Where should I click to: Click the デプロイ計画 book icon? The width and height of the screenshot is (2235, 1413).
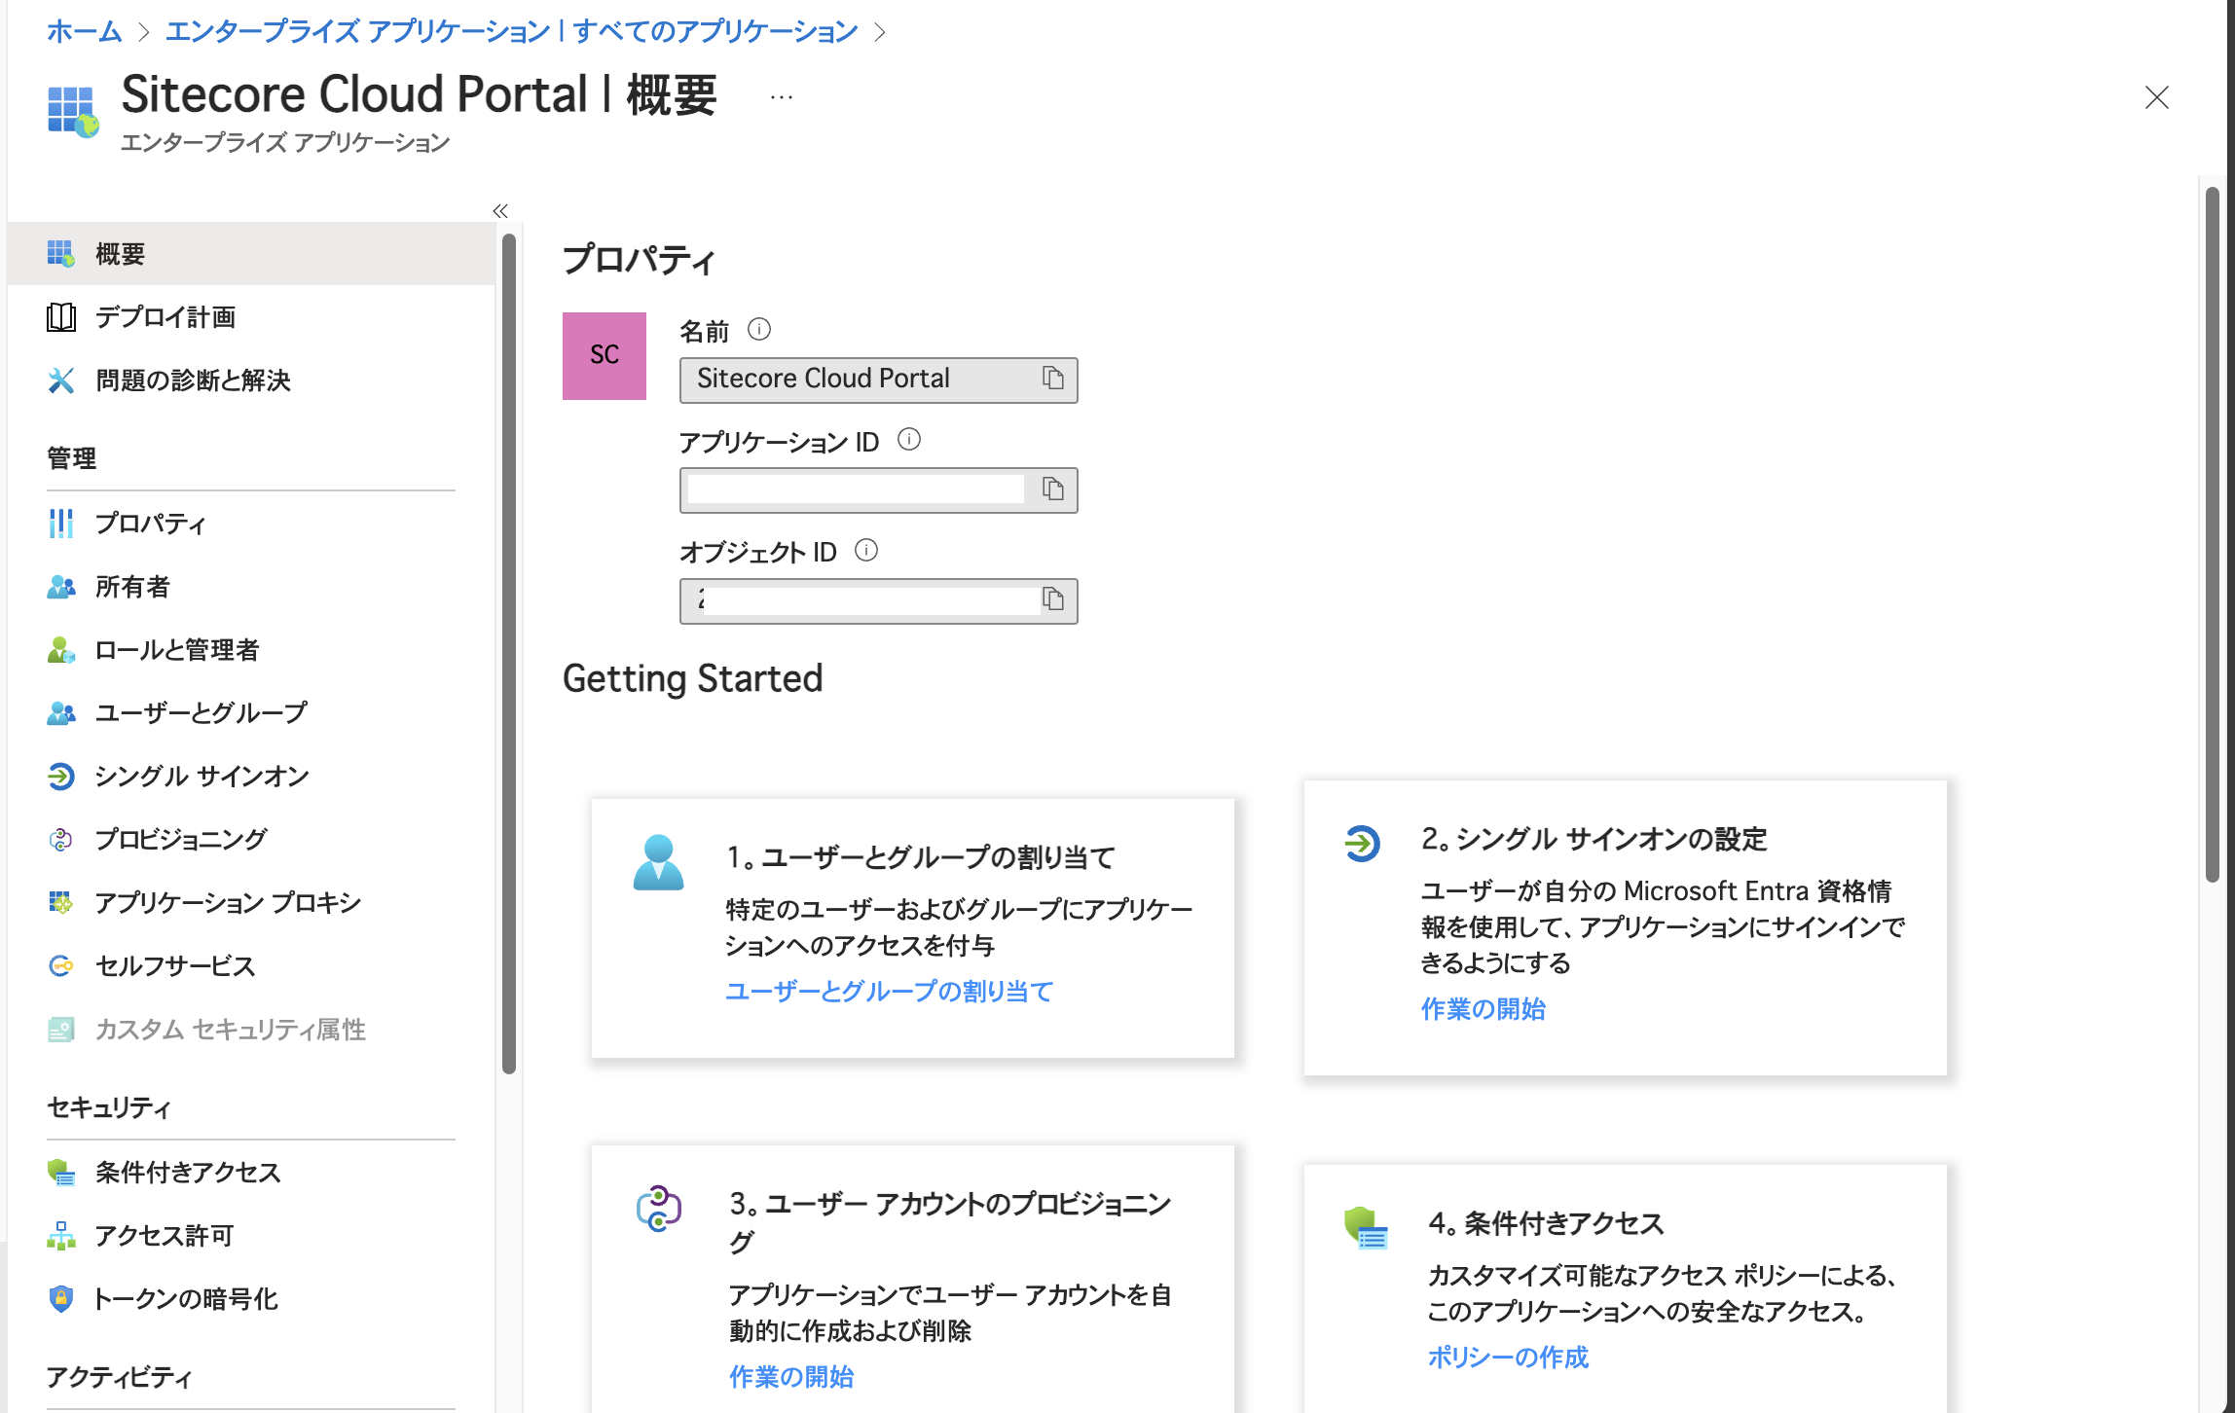click(60, 317)
